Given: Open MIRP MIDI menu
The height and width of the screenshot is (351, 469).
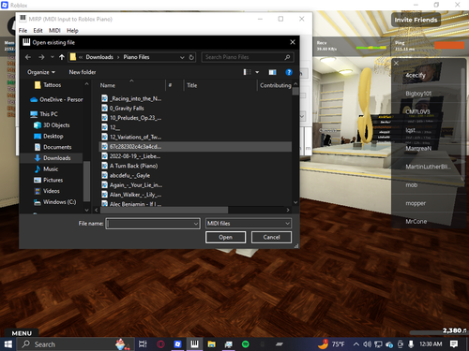Looking at the screenshot, I should [54, 31].
